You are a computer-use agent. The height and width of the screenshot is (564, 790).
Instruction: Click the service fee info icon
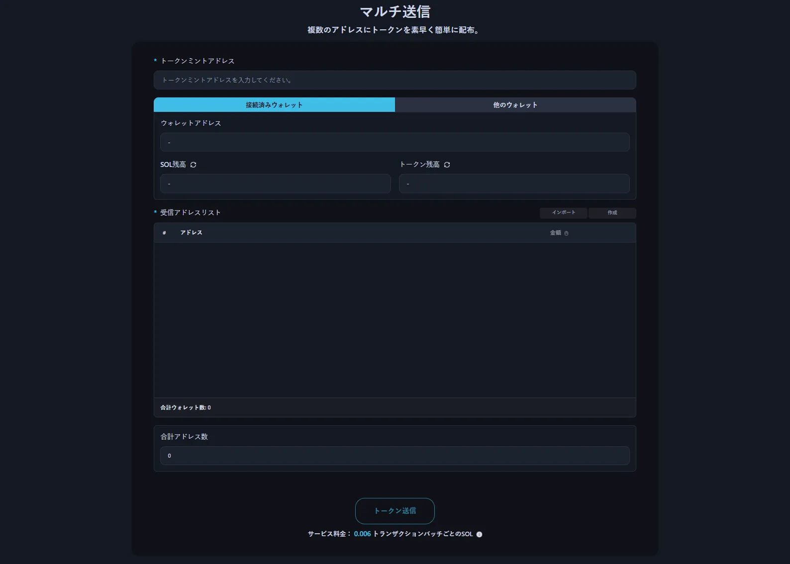click(x=479, y=535)
